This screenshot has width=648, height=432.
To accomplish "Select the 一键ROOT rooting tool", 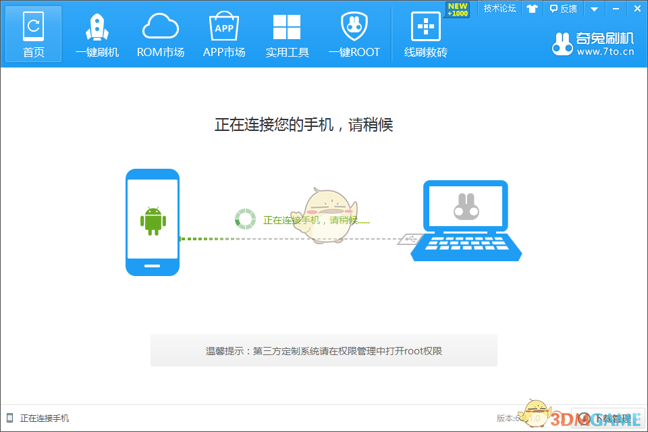I will coord(354,32).
